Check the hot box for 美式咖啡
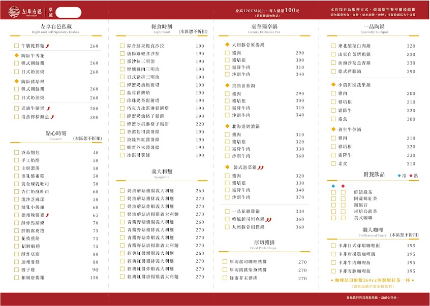The width and height of the screenshot is (430, 306). tap(343, 218)
